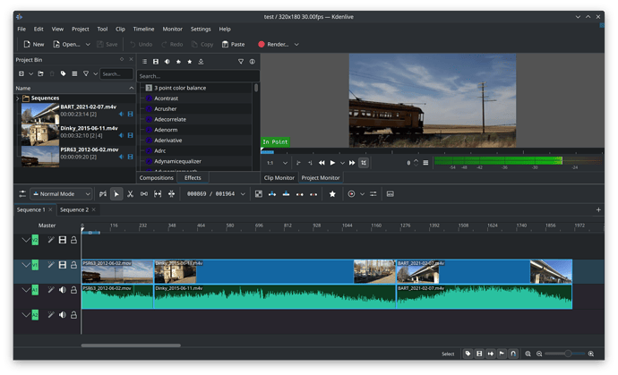Open the Normal Mode edit dropdown
The image size is (618, 375).
point(61,194)
